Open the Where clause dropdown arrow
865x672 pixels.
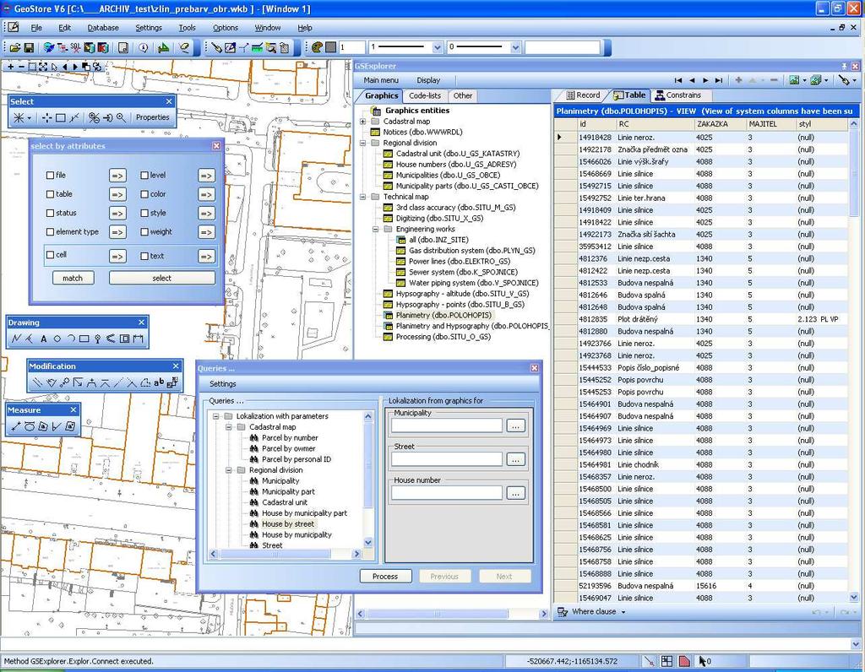click(623, 612)
